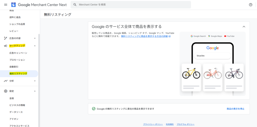Screen dimensions: 257x127
Task: Click the 無料リスティング page heading
Action: (x=57, y=15)
